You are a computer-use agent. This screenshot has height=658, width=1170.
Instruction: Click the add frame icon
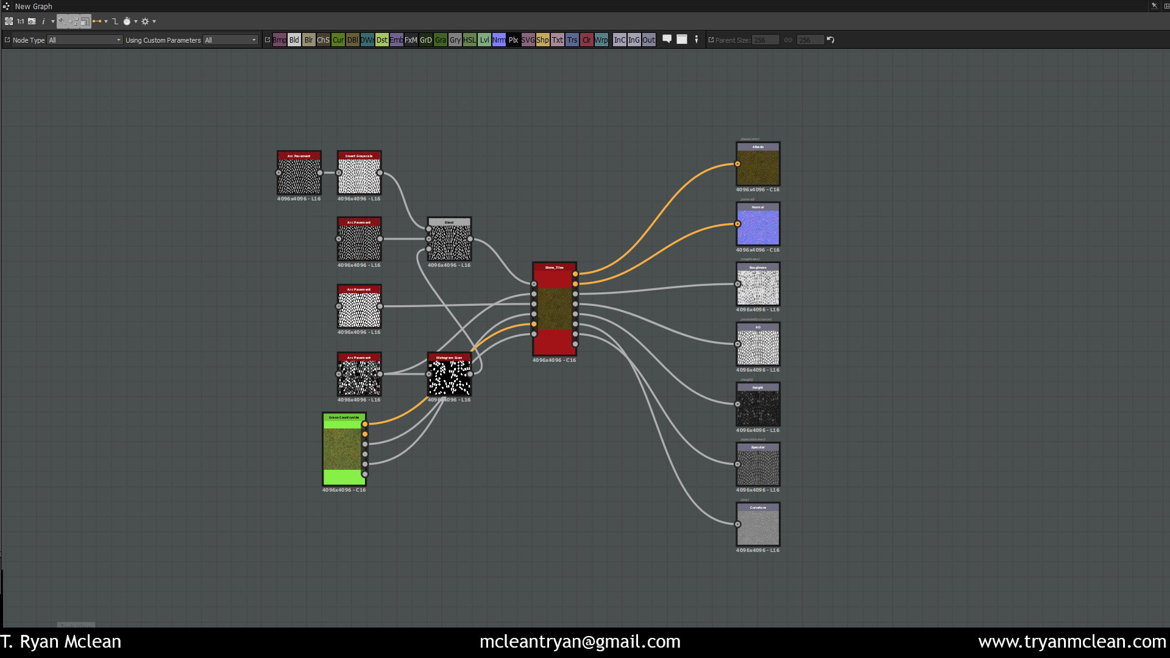click(x=682, y=40)
